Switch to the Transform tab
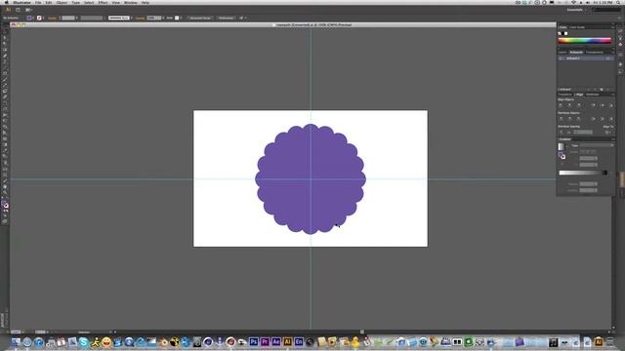The width and height of the screenshot is (625, 351). tap(564, 95)
